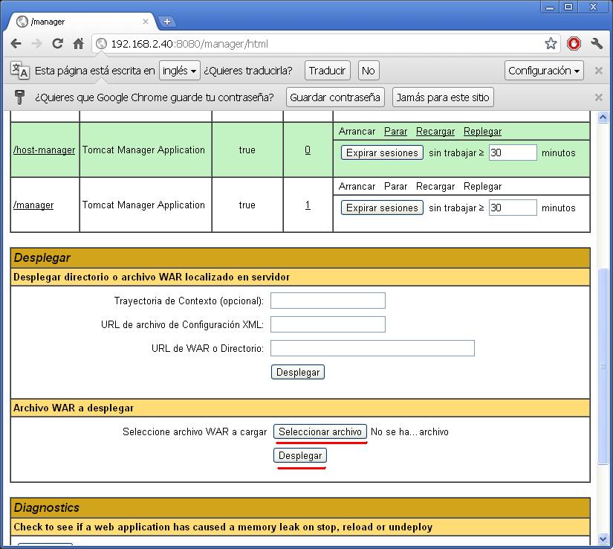Click Jamás para este sitio

pyautogui.click(x=443, y=97)
